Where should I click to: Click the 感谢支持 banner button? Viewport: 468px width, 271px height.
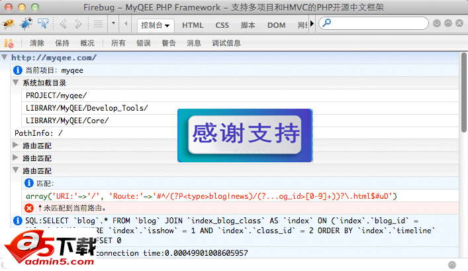pos(245,135)
